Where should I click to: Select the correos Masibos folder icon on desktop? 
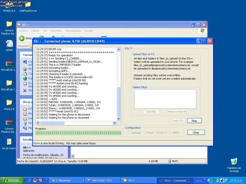tap(9, 24)
